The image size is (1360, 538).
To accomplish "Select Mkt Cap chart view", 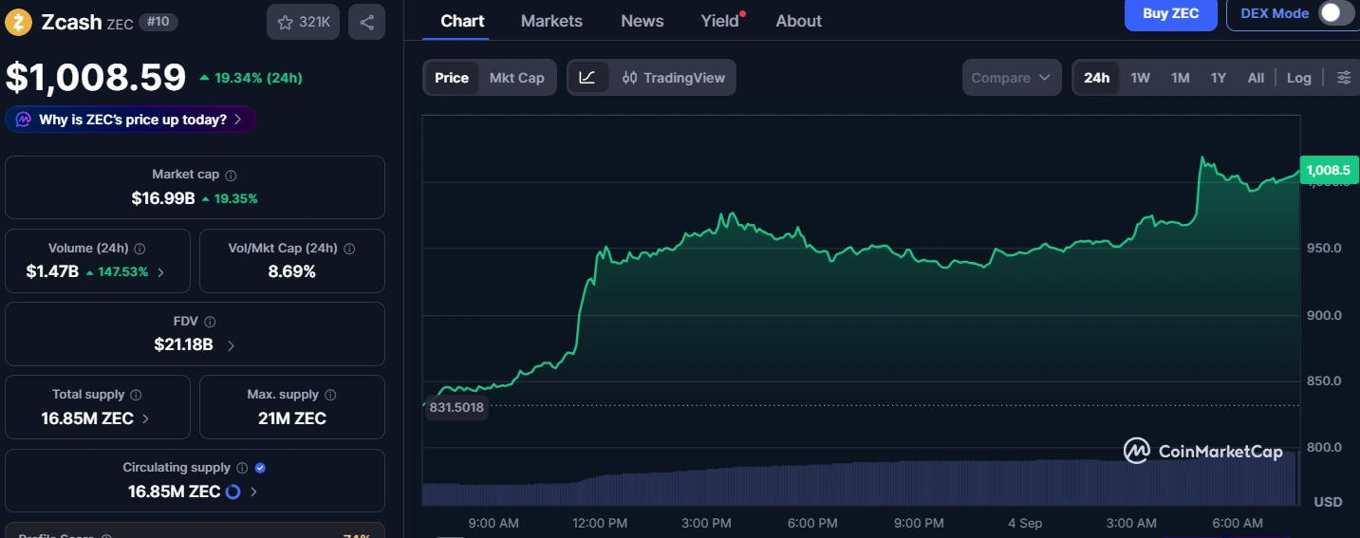I will tap(517, 78).
